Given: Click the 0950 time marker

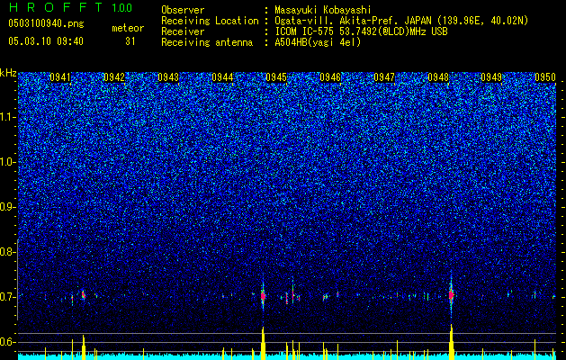Looking at the screenshot, I should click(x=545, y=77).
